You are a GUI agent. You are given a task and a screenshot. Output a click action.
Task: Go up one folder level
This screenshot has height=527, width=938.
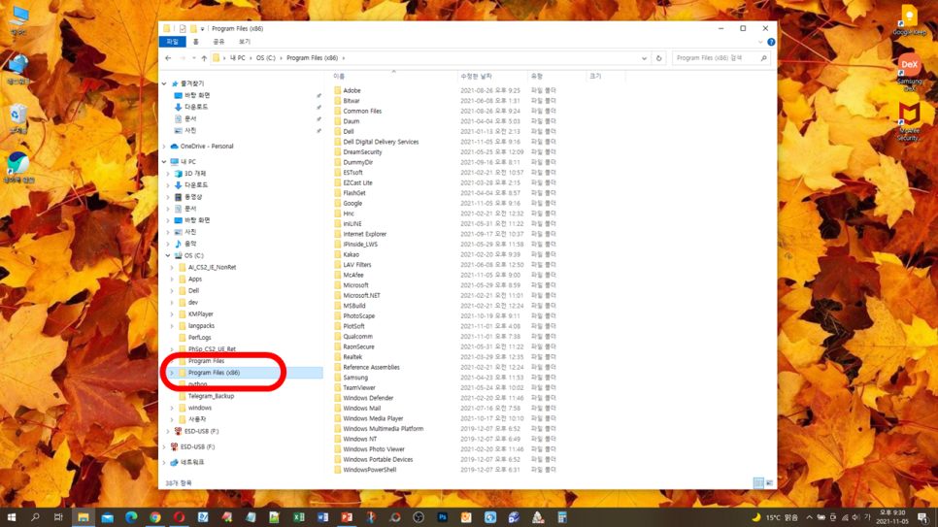(x=204, y=58)
